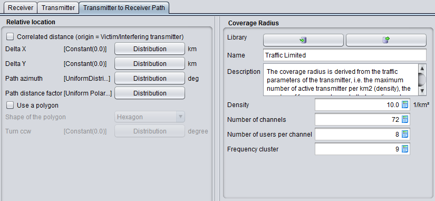Open calculator icon for Density field
435x201 pixels.
405,104
